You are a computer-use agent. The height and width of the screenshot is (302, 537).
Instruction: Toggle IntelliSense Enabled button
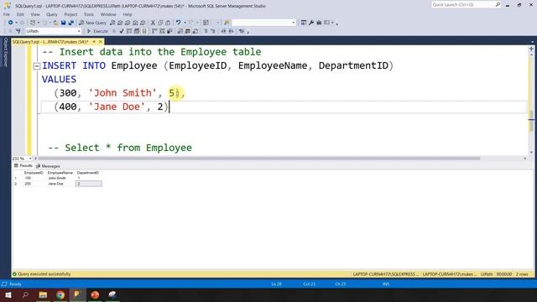[144, 31]
